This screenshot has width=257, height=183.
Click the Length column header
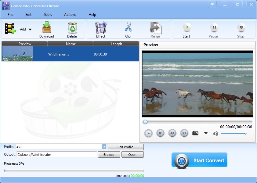pos(116,44)
